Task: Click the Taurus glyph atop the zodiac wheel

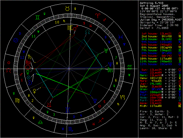Action: click(68, 9)
